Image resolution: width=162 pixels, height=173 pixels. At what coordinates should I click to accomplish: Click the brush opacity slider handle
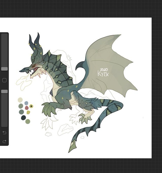tap(4, 92)
